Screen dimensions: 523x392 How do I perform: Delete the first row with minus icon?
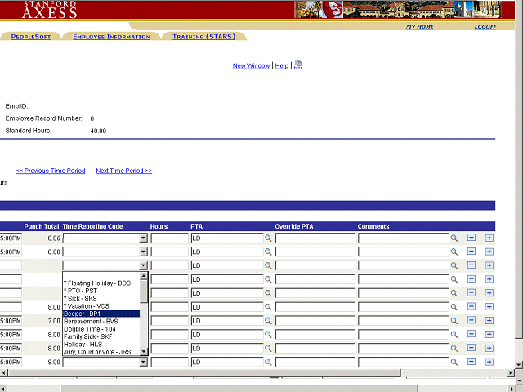472,238
